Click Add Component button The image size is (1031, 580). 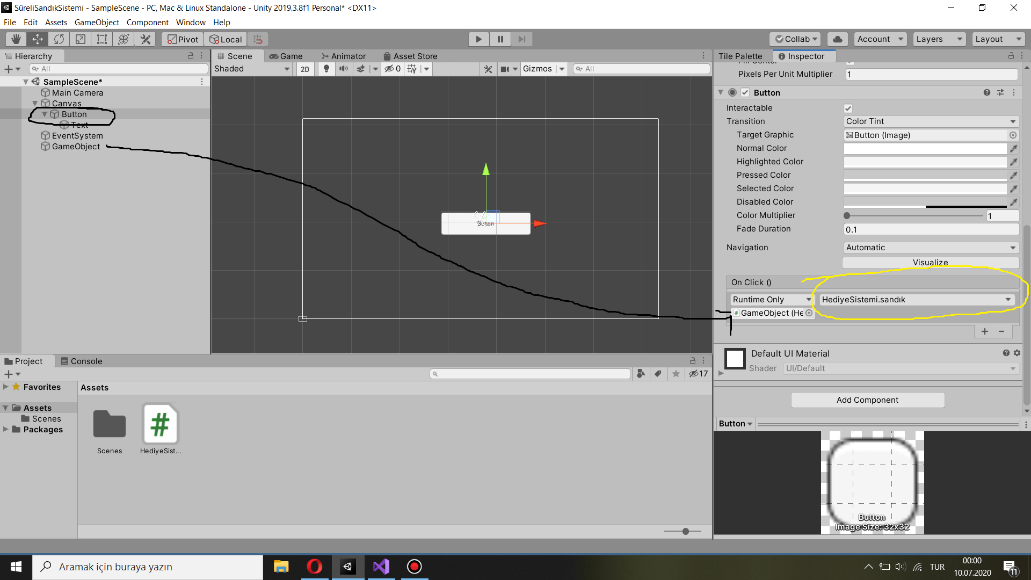click(867, 400)
